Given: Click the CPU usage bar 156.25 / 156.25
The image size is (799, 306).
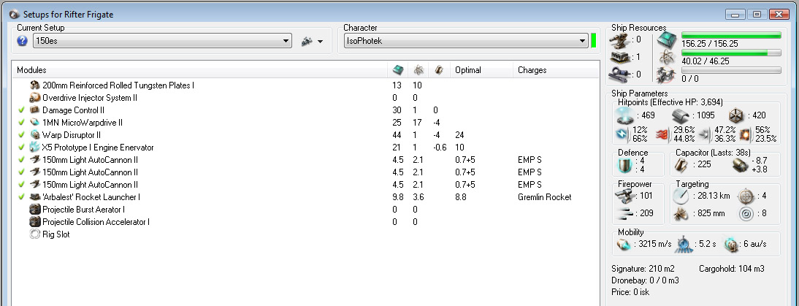Looking at the screenshot, I should click(731, 35).
